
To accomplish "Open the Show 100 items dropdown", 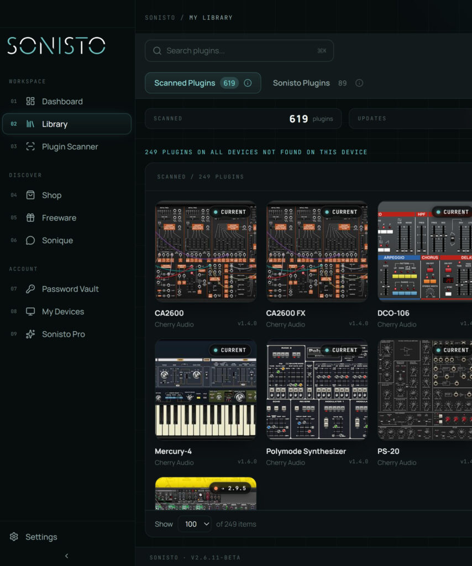I will point(195,524).
